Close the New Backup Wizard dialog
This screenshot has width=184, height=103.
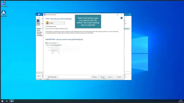122,15
